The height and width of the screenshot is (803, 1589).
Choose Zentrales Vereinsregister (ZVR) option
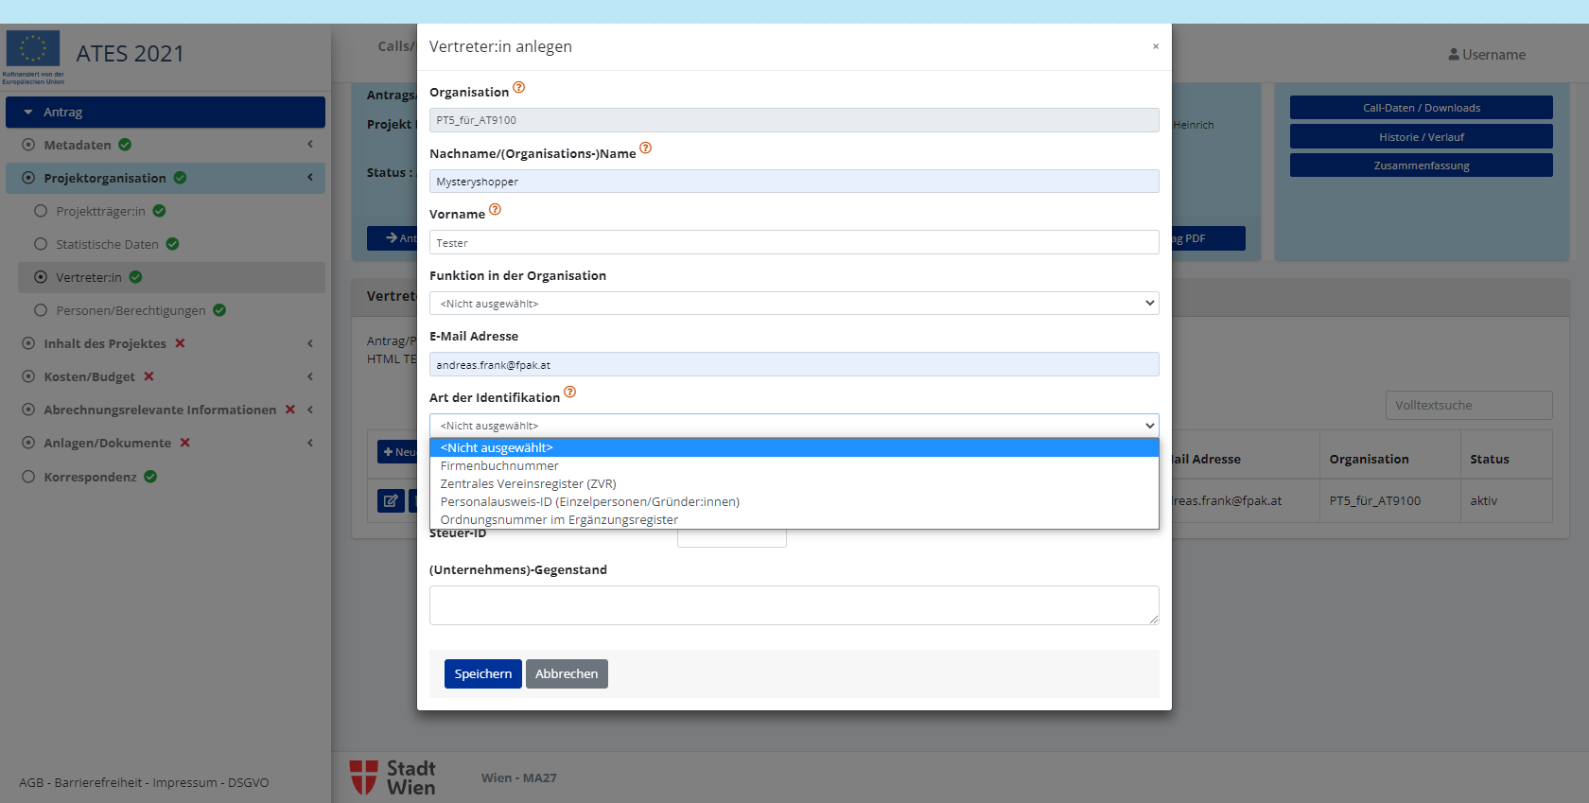[528, 483]
